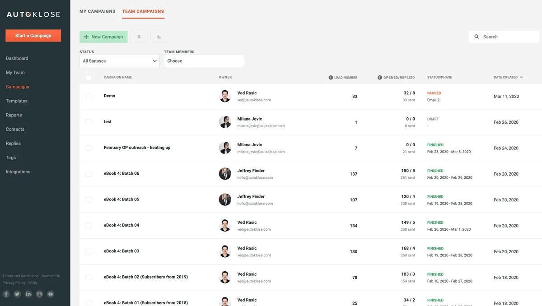Check the checkbox for the Demo campaign

click(x=89, y=96)
